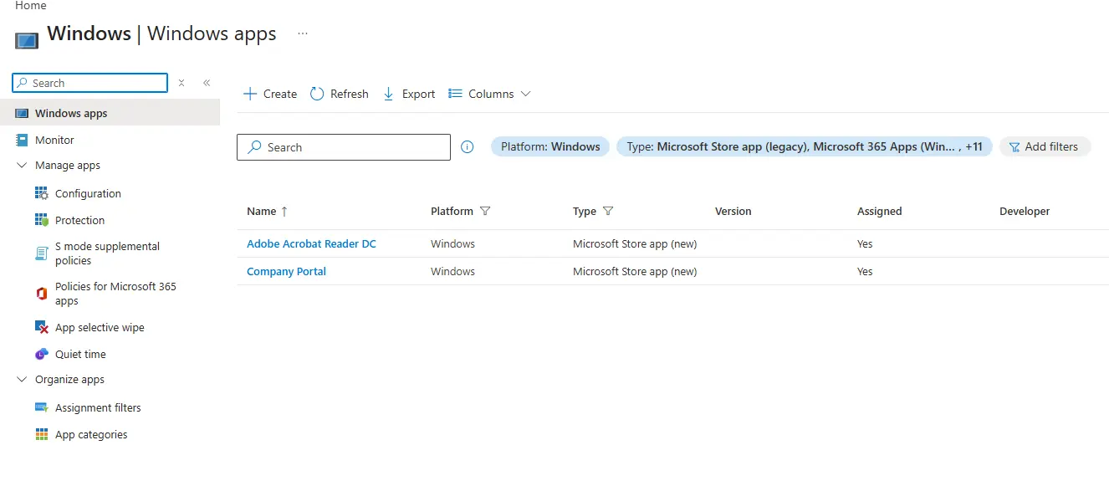Clear the sidebar search with the X icon
The height and width of the screenshot is (481, 1109).
[181, 83]
